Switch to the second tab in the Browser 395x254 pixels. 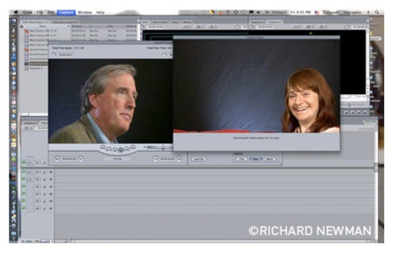[x=65, y=22]
